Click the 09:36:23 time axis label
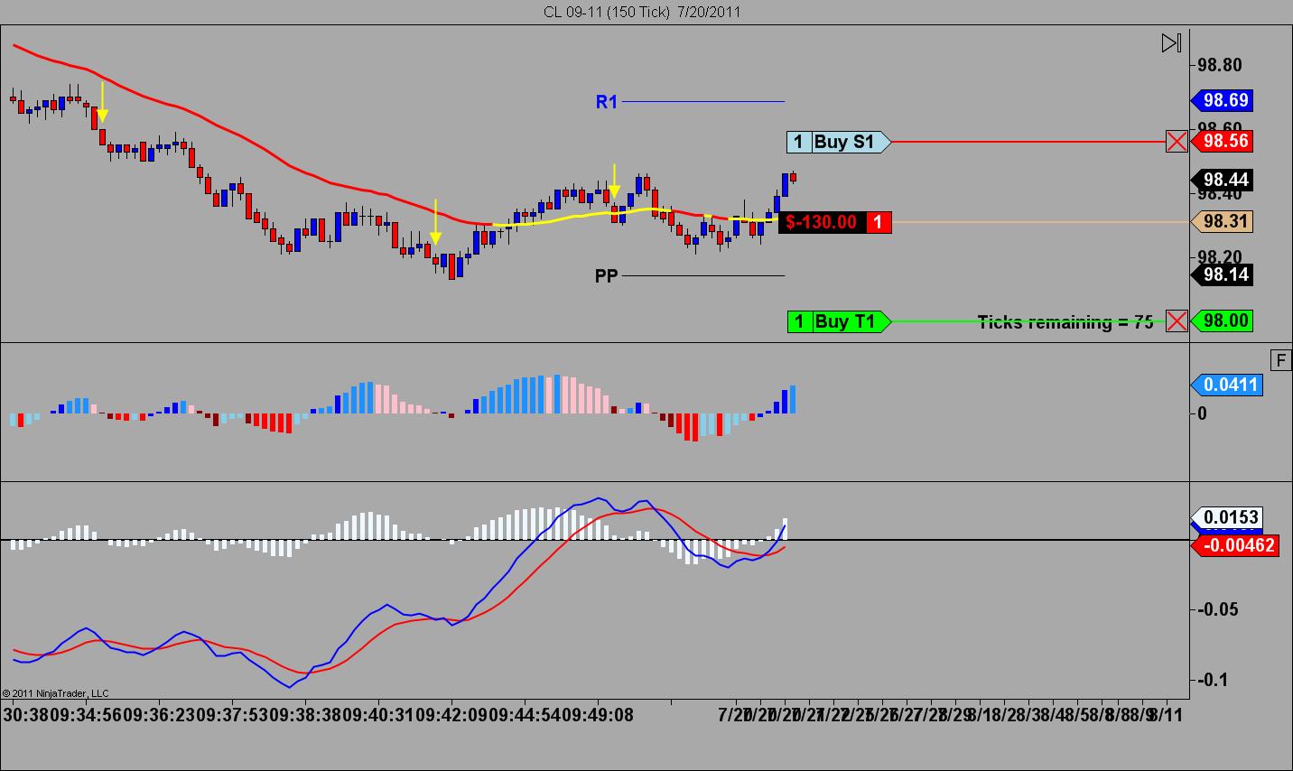 [x=159, y=715]
